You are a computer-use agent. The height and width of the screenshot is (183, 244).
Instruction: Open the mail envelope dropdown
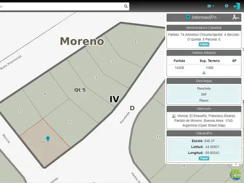(210, 6)
